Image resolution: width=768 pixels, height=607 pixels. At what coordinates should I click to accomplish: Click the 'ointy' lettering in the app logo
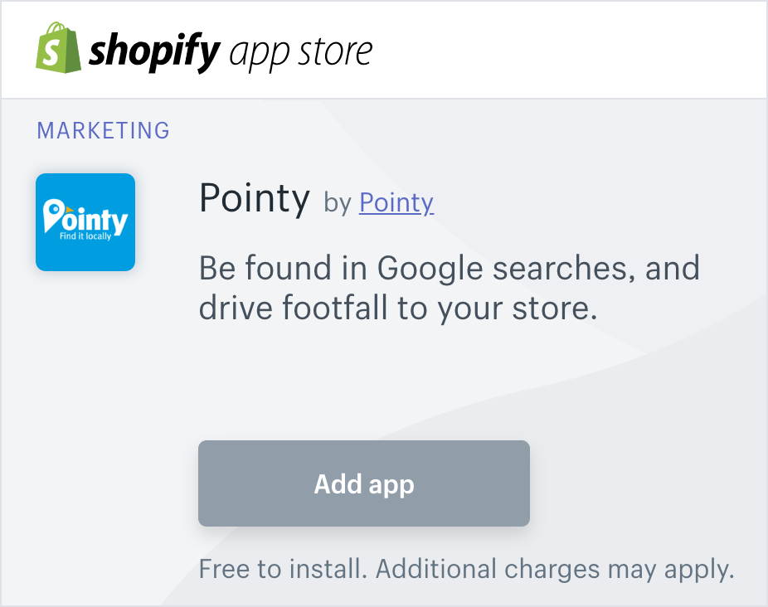click(95, 221)
